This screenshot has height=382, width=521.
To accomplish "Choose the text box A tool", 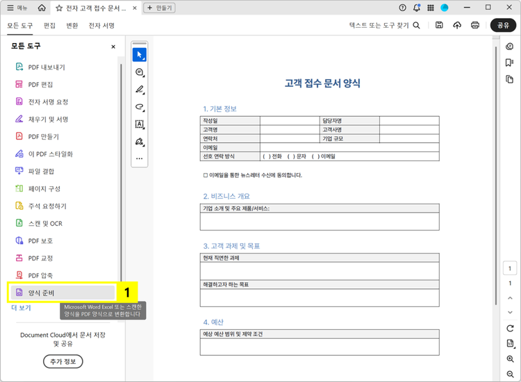I will pyautogui.click(x=140, y=124).
